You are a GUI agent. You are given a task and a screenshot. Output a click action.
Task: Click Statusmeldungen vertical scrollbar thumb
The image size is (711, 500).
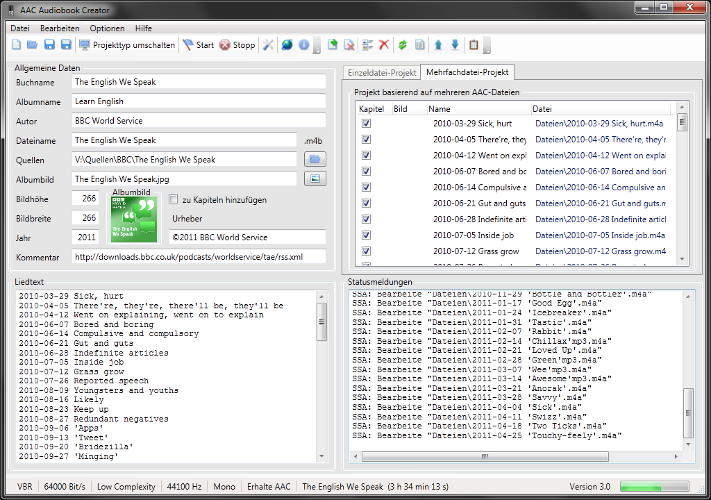tap(688, 412)
